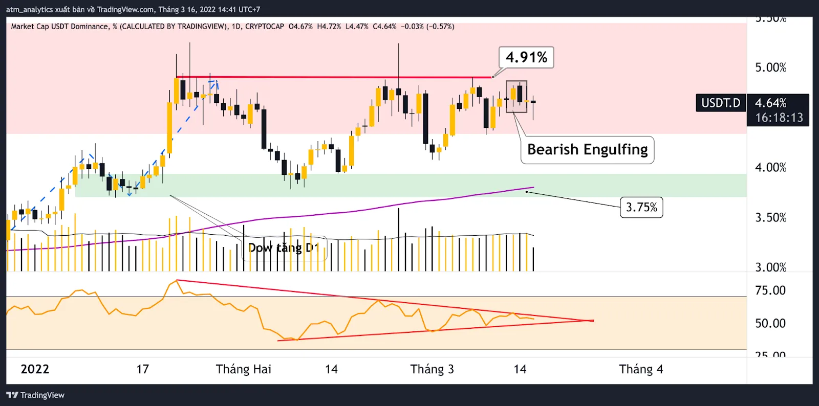Viewport: 819px width, 406px height.
Task: Click the 75.00 RSI axis label
Action: pyautogui.click(x=770, y=290)
